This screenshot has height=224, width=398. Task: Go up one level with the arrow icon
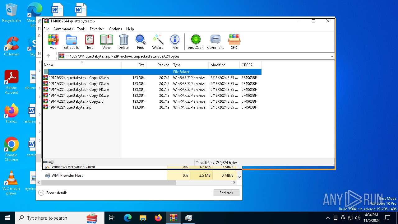(x=48, y=56)
